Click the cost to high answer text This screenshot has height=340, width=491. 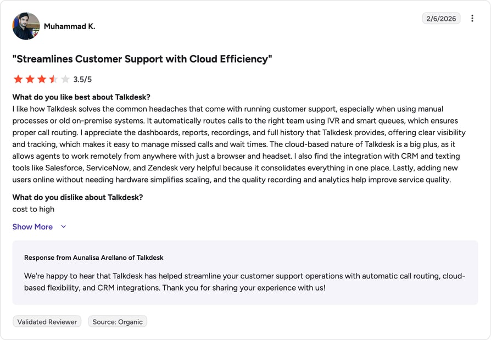33,209
